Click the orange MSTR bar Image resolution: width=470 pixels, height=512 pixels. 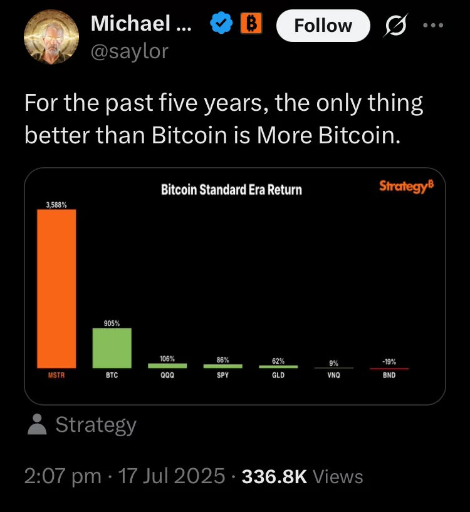point(56,289)
